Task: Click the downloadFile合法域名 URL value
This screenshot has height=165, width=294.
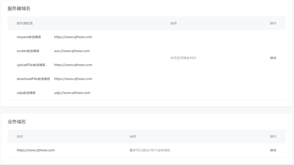Action: point(73,79)
